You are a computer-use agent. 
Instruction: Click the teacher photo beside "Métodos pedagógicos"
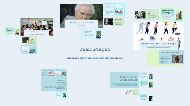coord(17,32)
